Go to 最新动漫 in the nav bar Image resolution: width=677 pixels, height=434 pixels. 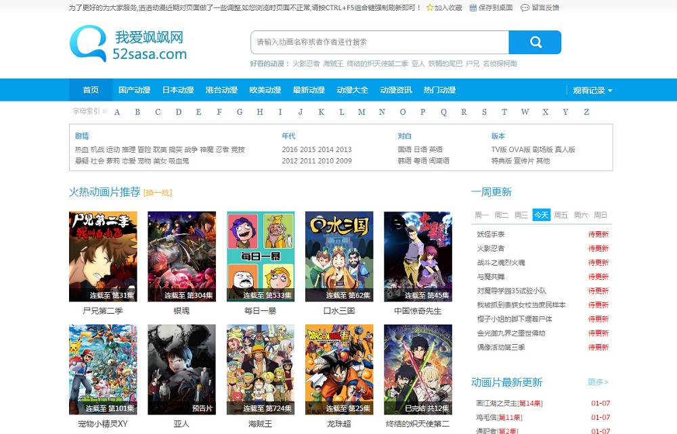coord(309,90)
